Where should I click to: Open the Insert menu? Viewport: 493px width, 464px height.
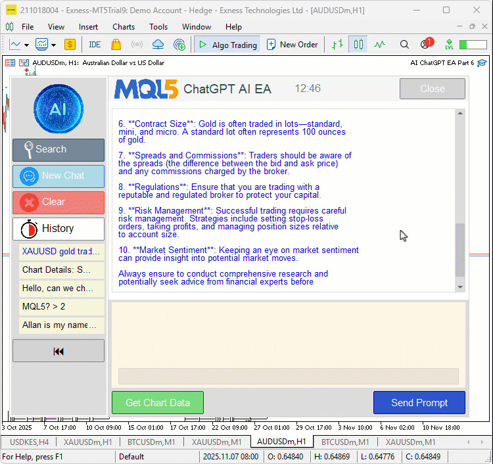click(88, 27)
